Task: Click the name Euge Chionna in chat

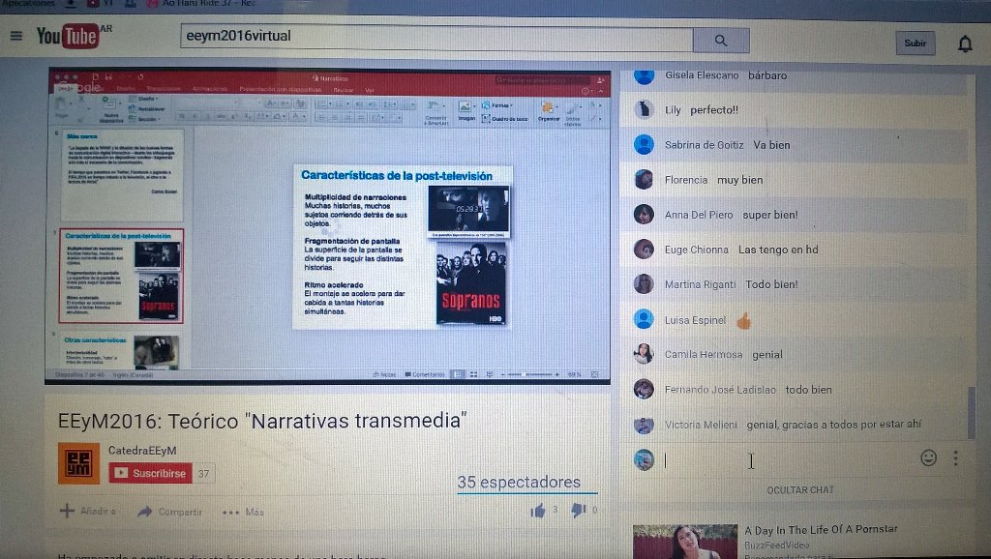Action: (697, 250)
